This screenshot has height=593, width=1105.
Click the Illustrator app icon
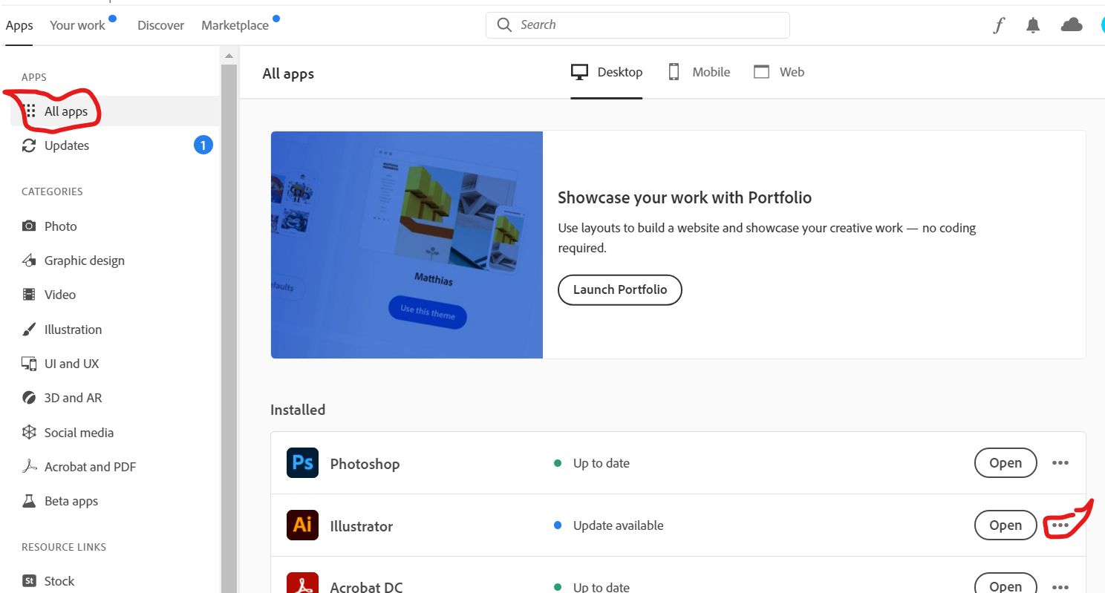click(x=302, y=525)
